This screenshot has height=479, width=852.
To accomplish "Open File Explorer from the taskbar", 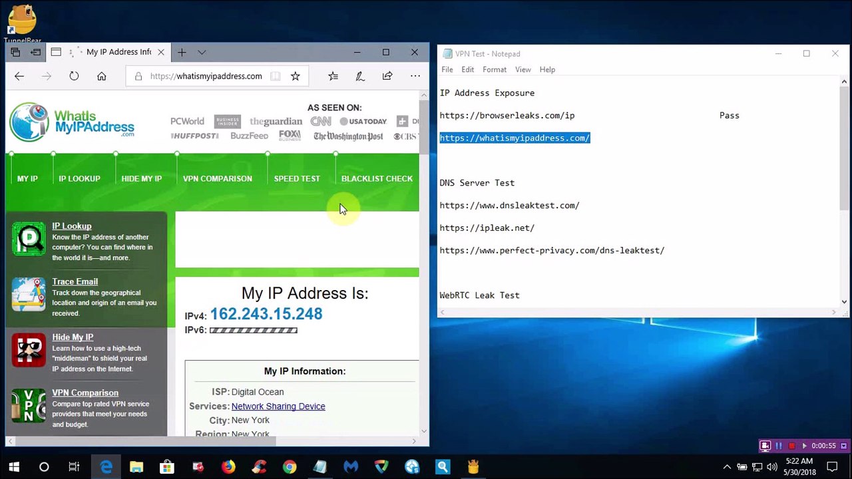I will pos(136,467).
